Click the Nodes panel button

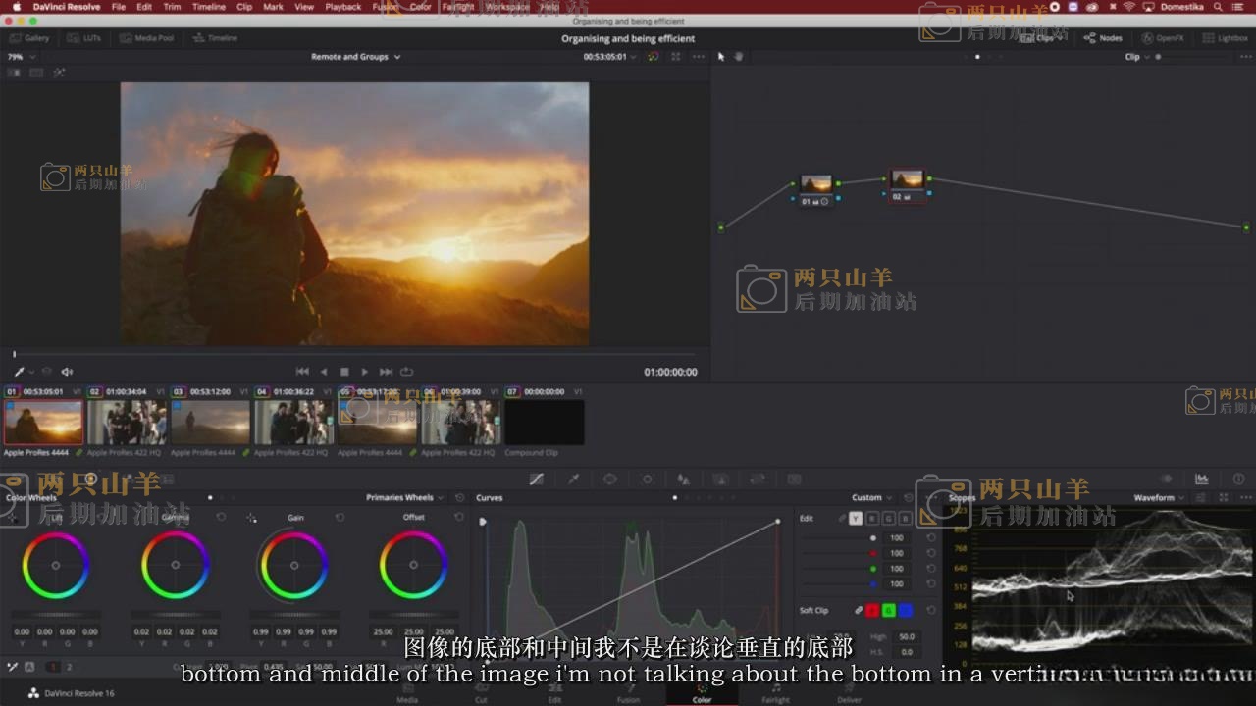coord(1103,38)
